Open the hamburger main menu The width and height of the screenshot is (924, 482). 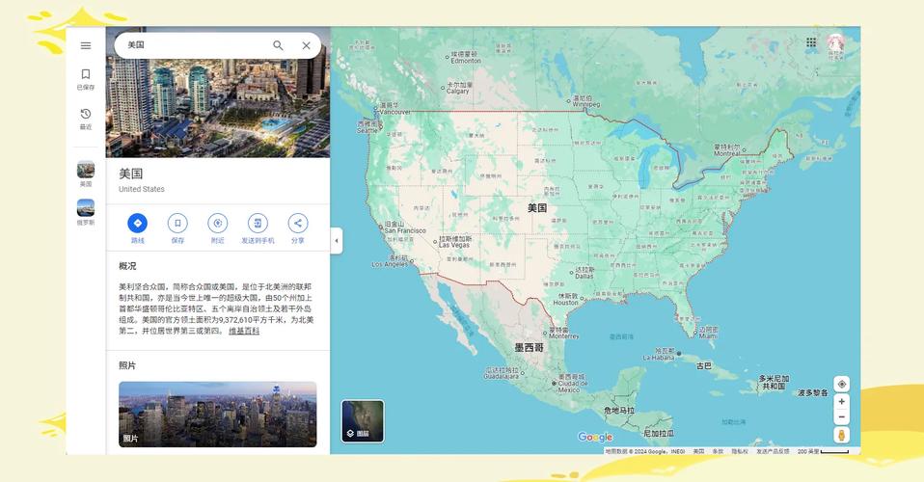click(x=86, y=45)
